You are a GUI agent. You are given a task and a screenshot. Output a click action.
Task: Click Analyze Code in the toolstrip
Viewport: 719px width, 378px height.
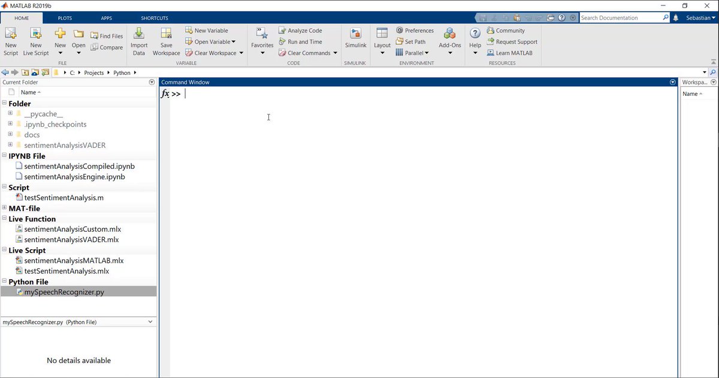click(x=300, y=31)
